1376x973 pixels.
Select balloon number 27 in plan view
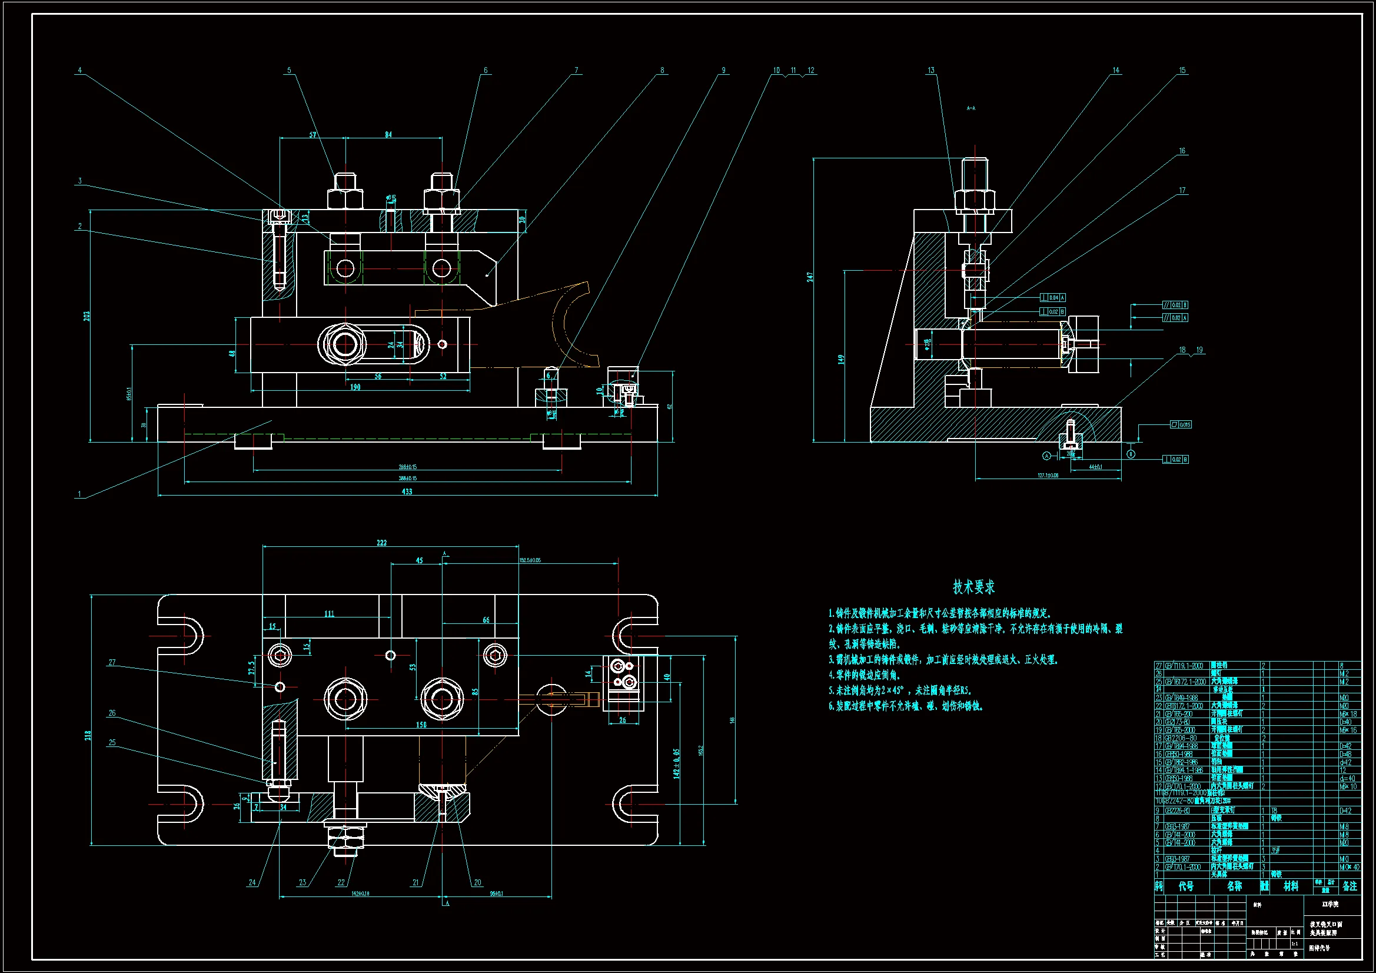[x=112, y=662]
